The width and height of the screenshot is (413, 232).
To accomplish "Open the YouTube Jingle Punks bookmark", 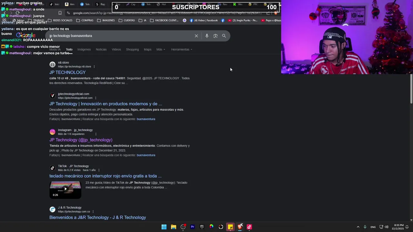I will click(243, 20).
